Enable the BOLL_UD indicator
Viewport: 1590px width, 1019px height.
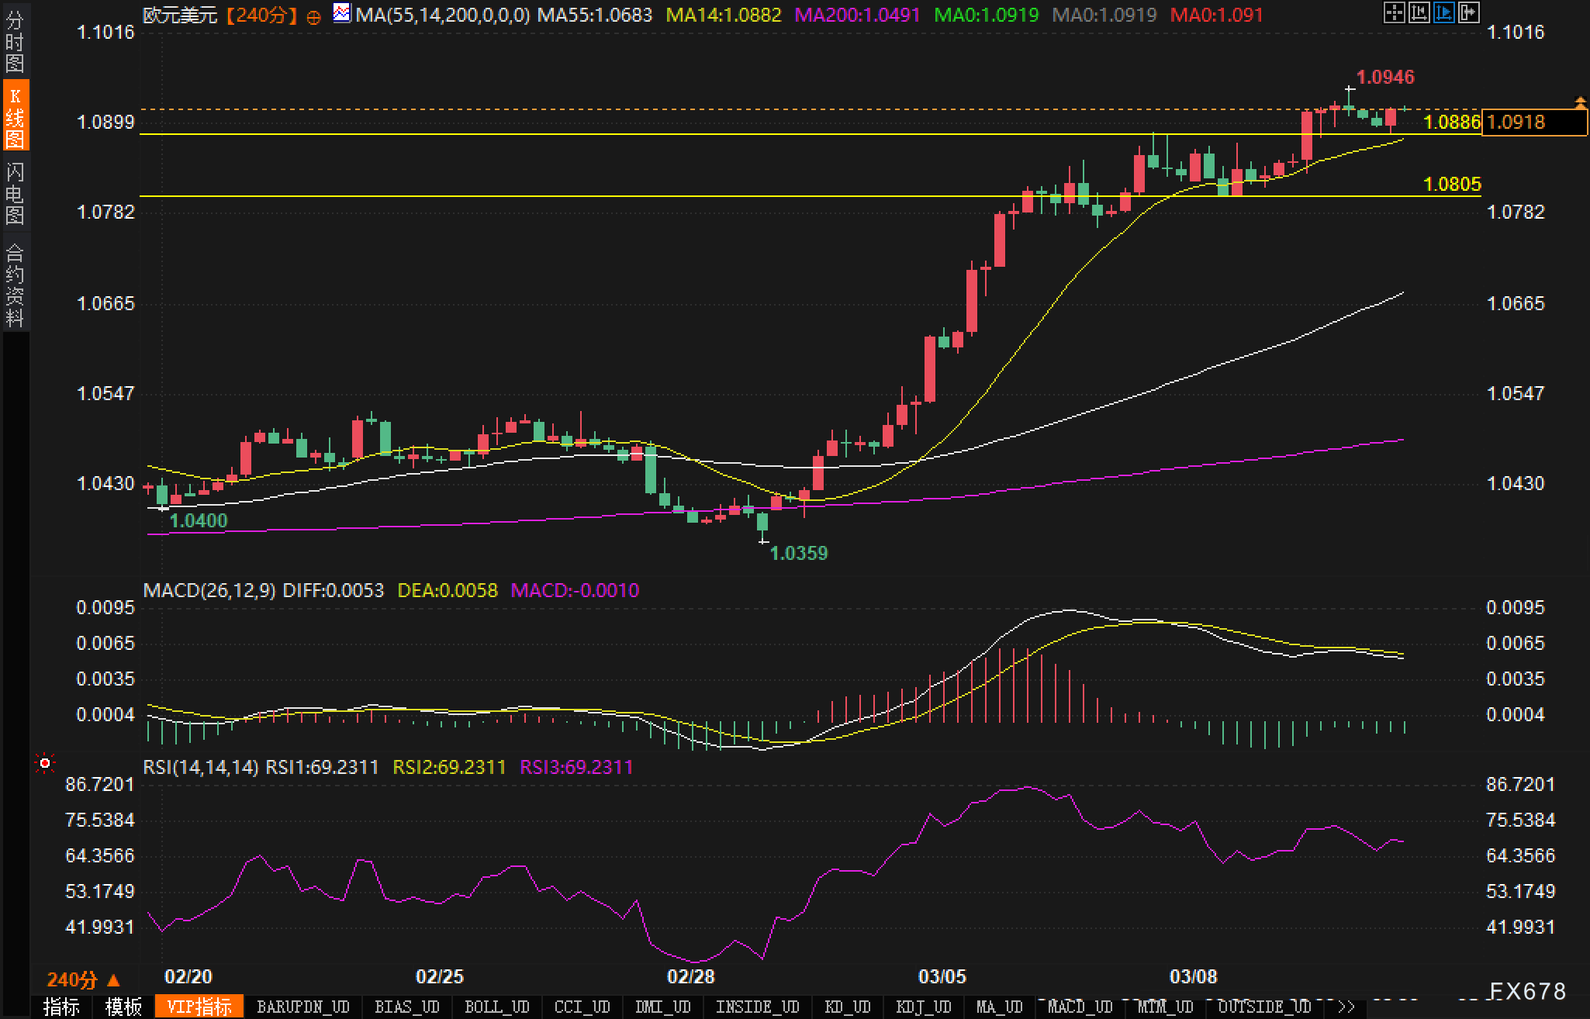click(496, 1007)
